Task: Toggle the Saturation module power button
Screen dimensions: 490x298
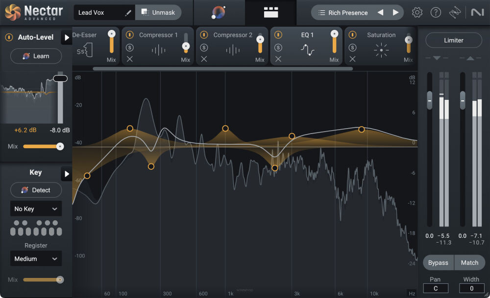Action: (x=353, y=35)
